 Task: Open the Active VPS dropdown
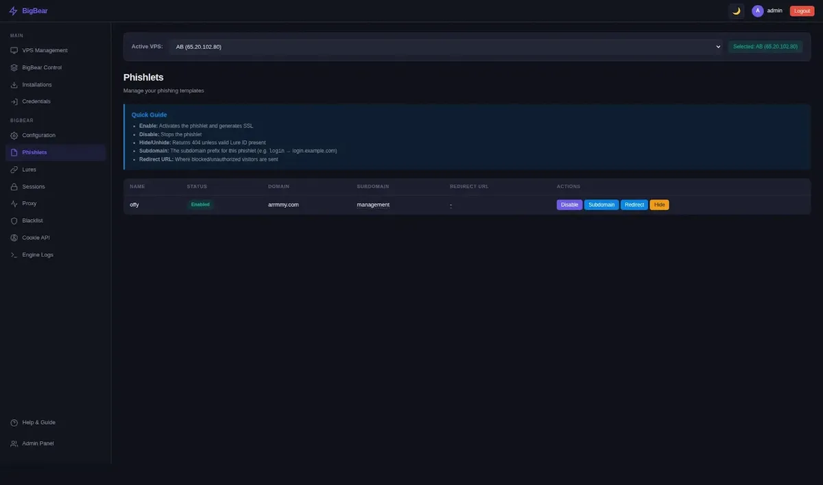coord(446,47)
